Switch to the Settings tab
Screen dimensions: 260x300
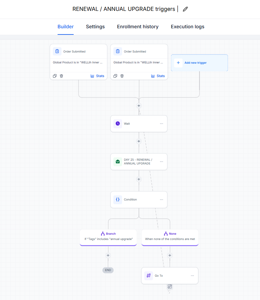[95, 27]
